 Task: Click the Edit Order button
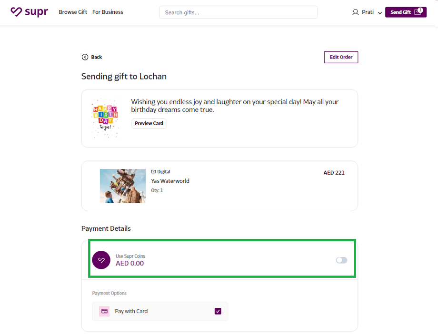pyautogui.click(x=341, y=57)
